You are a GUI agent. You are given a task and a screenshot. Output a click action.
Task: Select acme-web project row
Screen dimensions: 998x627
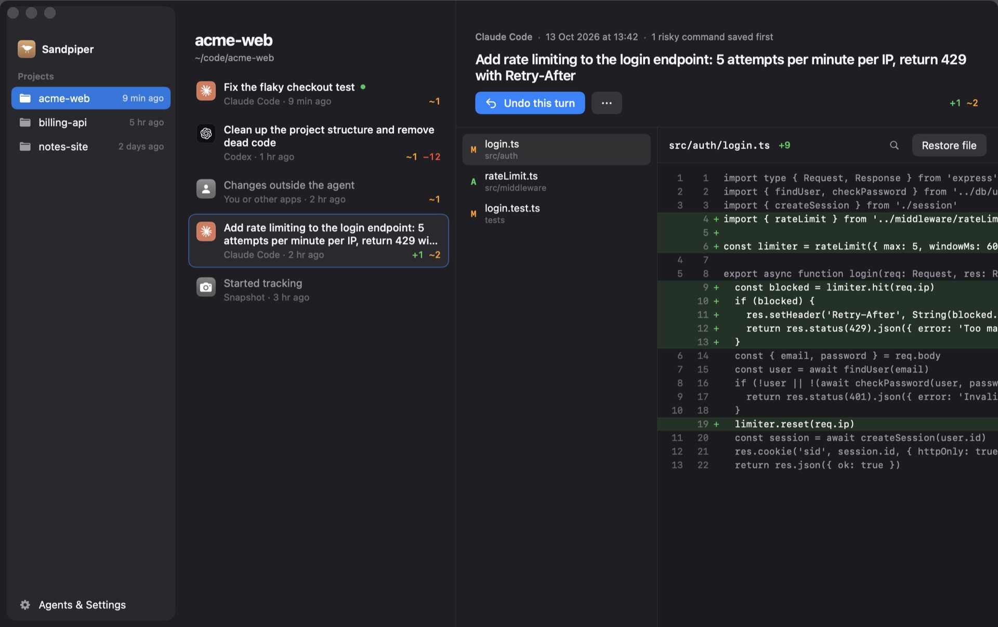[x=91, y=98]
